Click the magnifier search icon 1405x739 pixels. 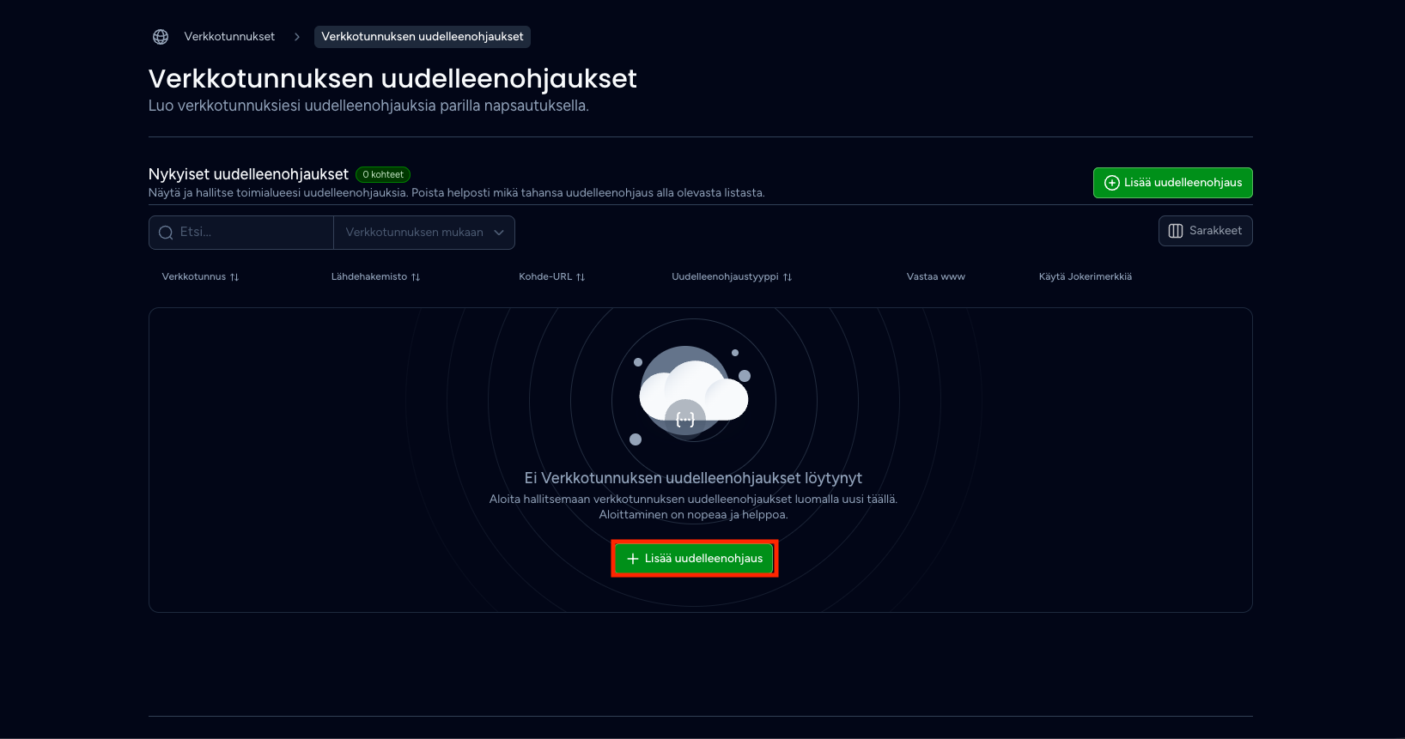(x=166, y=233)
